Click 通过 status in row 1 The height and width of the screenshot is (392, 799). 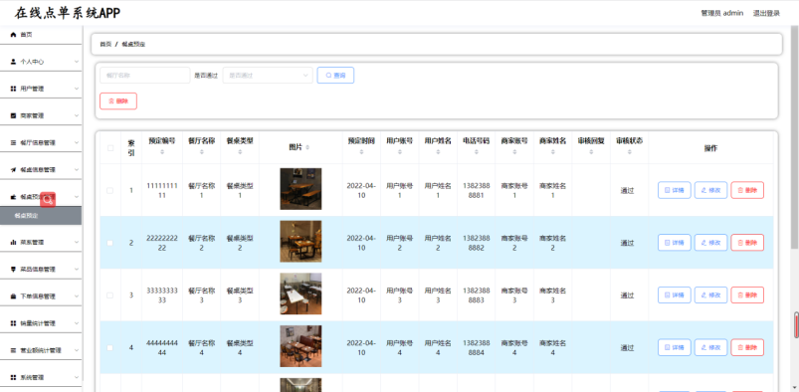pyautogui.click(x=627, y=191)
